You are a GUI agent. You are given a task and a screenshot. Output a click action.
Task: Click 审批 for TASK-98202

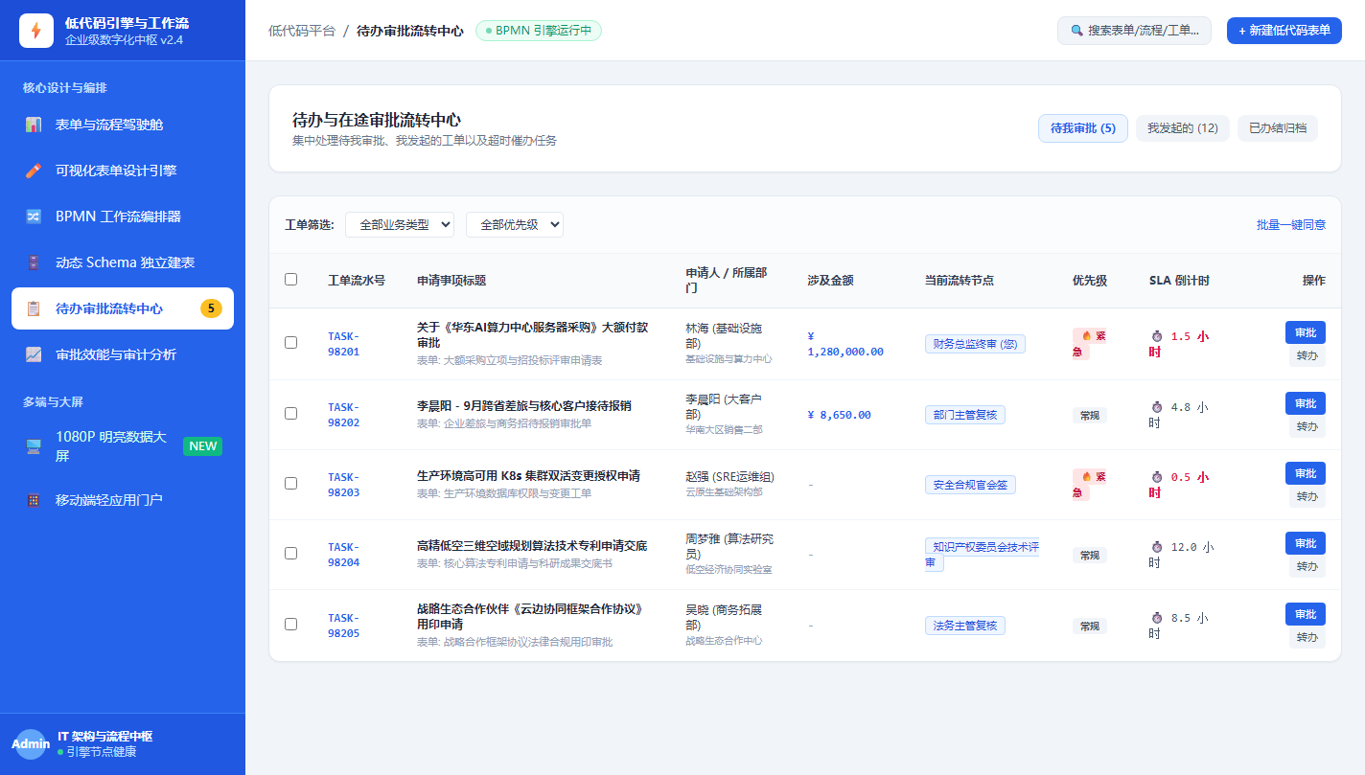click(x=1306, y=403)
